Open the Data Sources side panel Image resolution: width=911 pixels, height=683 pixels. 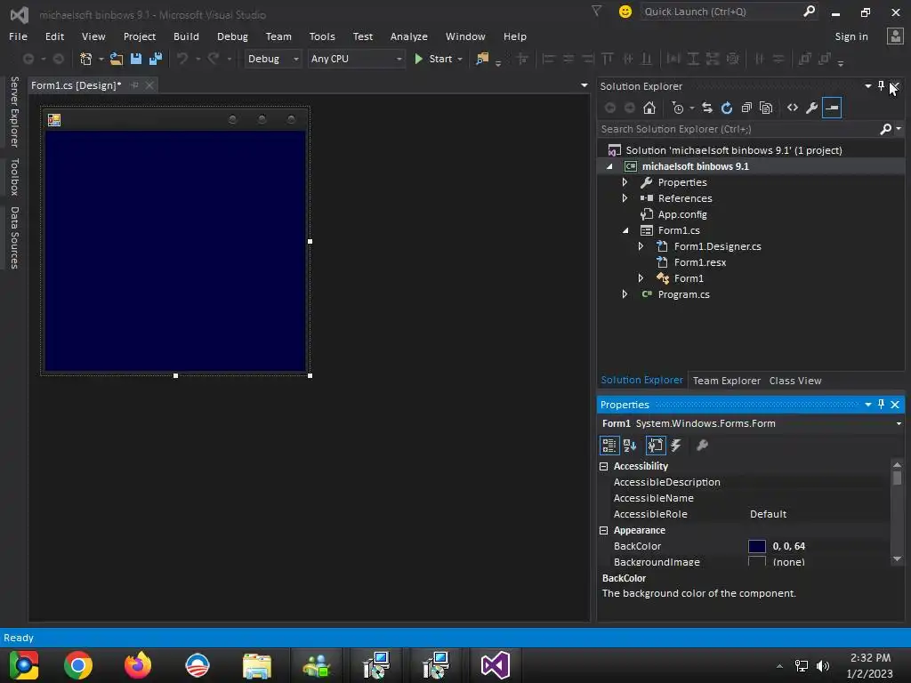(14, 237)
